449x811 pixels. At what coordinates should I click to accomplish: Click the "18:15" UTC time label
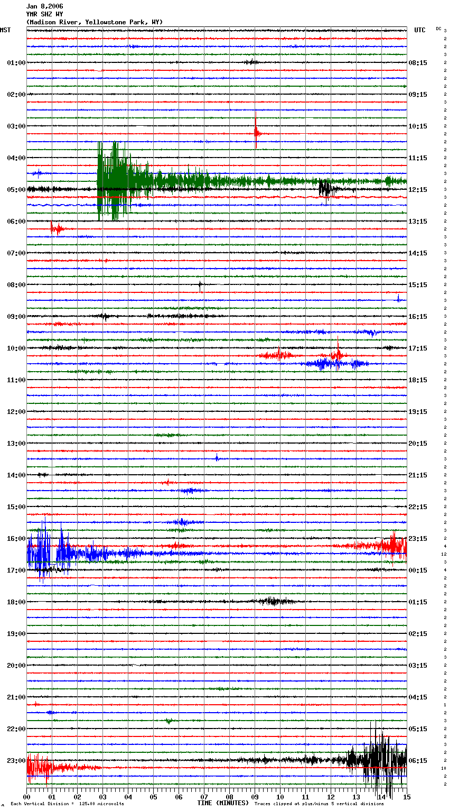pyautogui.click(x=418, y=380)
